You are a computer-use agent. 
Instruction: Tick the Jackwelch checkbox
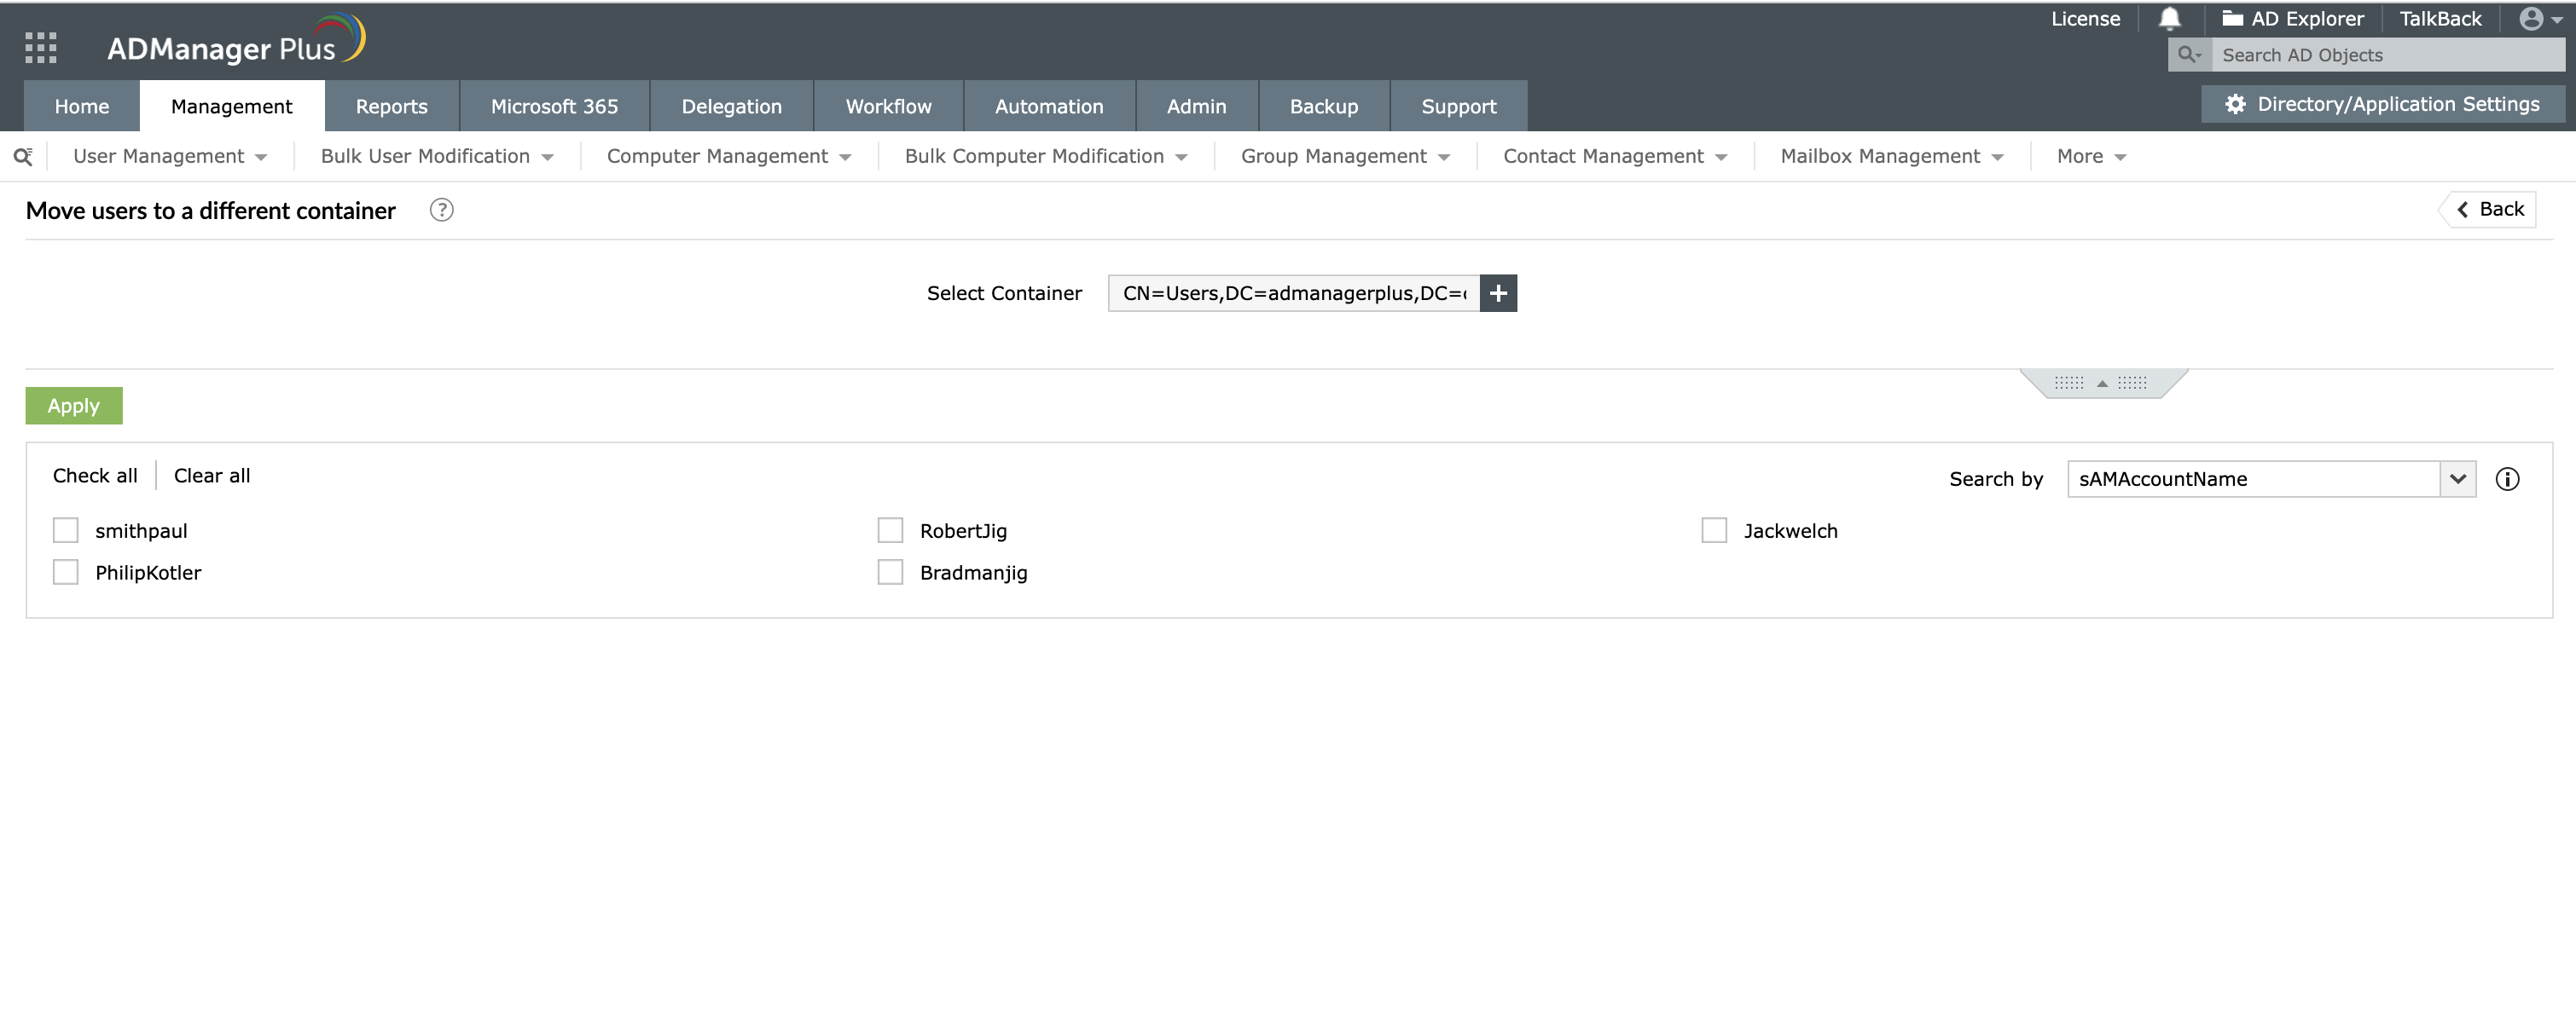[1714, 530]
